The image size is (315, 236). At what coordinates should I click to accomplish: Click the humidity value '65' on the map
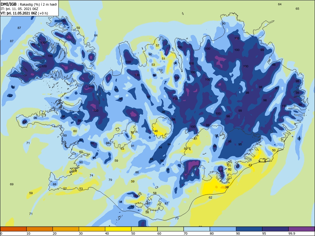297,8
